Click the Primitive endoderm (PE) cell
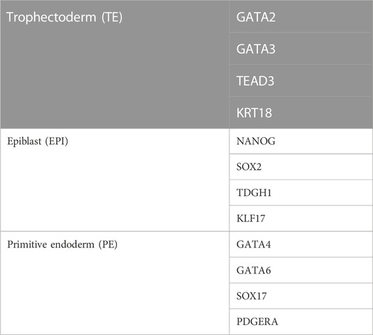373x335 pixels. [115, 283]
